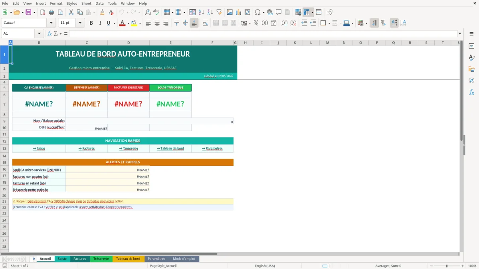Screen dimensions: 479x269
Task: Run the spelling check icon
Action: coord(156,12)
